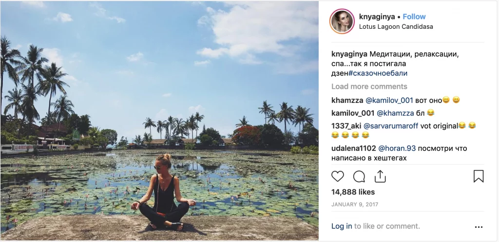499x242 pixels.
Task: Open the 1337_aki commenter profile
Action: [345, 125]
